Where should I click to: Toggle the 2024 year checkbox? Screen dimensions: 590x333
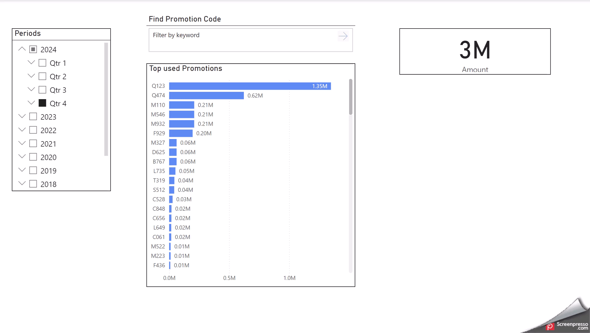(x=33, y=49)
